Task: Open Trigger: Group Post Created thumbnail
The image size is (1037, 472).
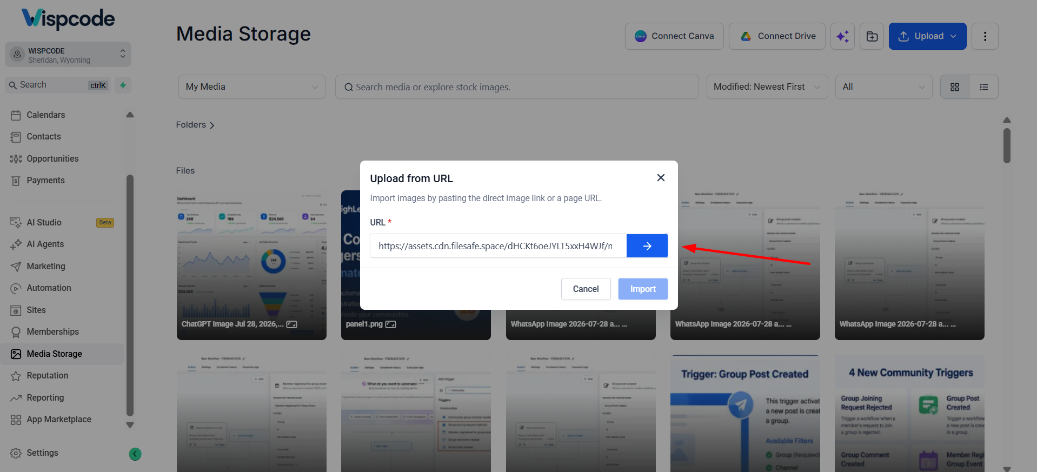Action: click(745, 414)
